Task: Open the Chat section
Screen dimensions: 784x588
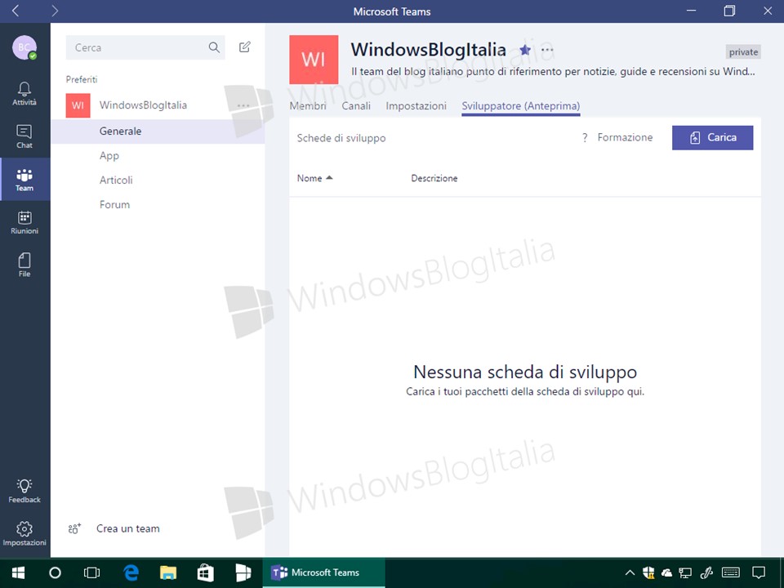Action: [x=24, y=136]
